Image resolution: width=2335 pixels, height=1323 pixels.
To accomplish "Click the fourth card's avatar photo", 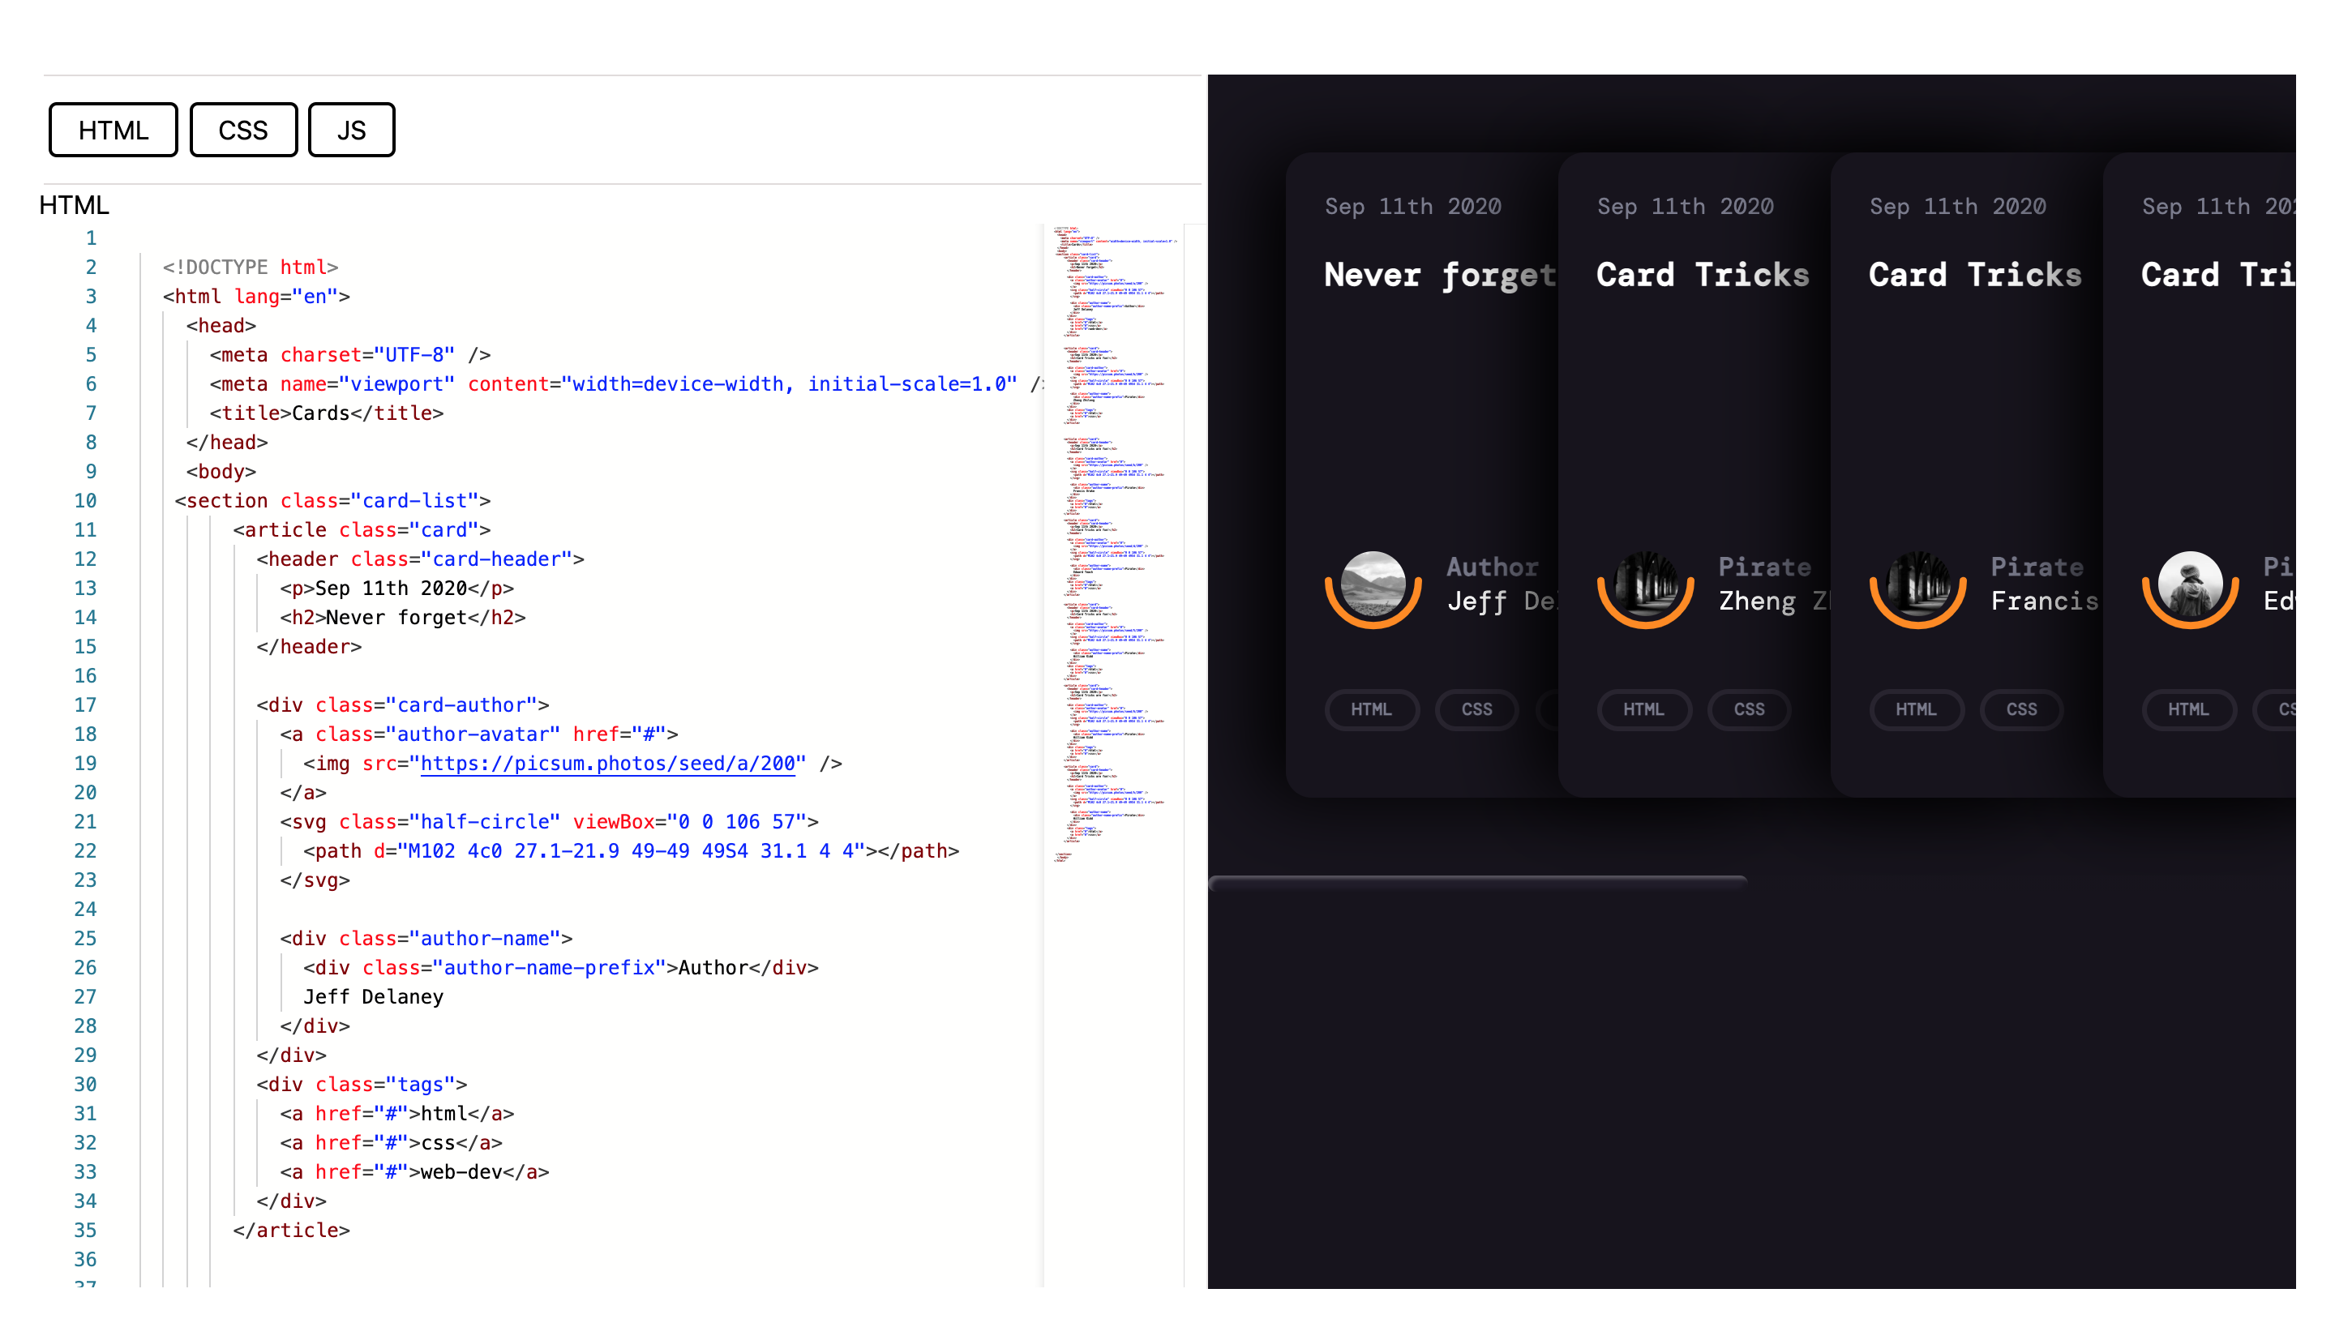I will click(x=2190, y=584).
